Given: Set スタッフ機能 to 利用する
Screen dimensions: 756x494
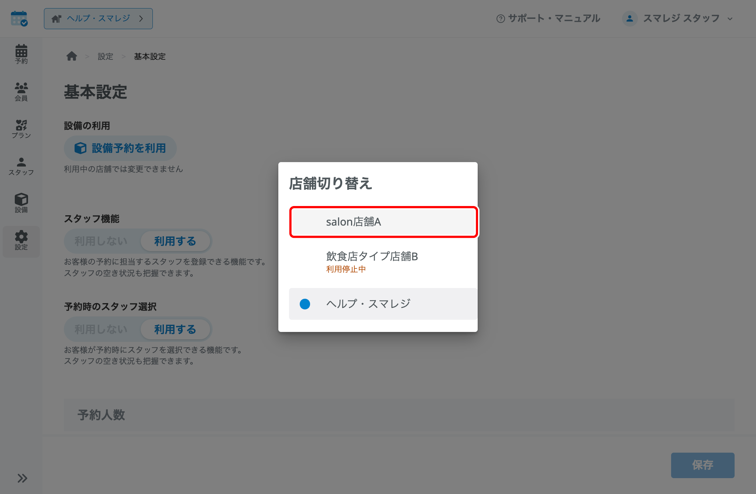Looking at the screenshot, I should pos(175,241).
